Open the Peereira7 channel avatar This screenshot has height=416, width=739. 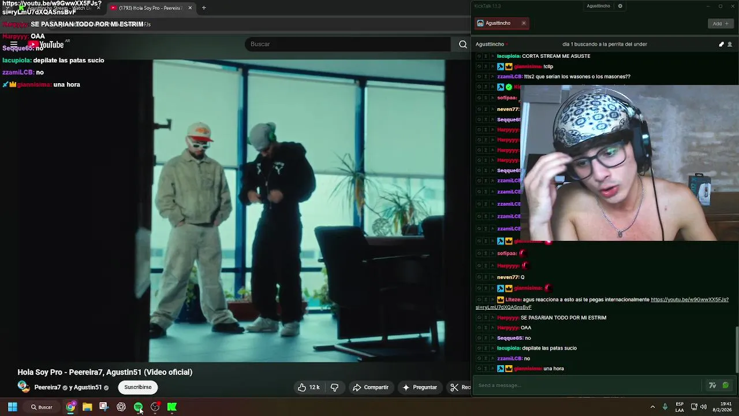tap(24, 387)
